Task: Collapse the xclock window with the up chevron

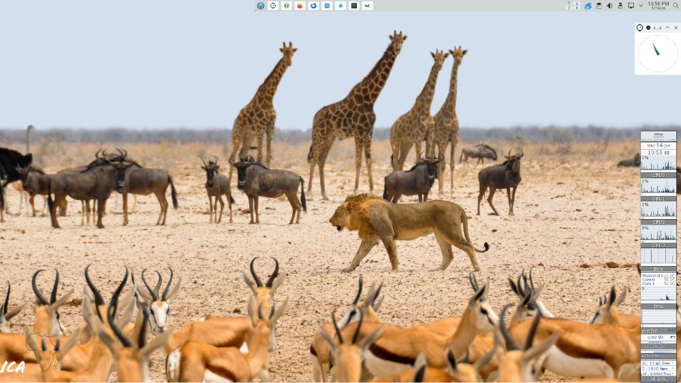Action: tap(667, 28)
